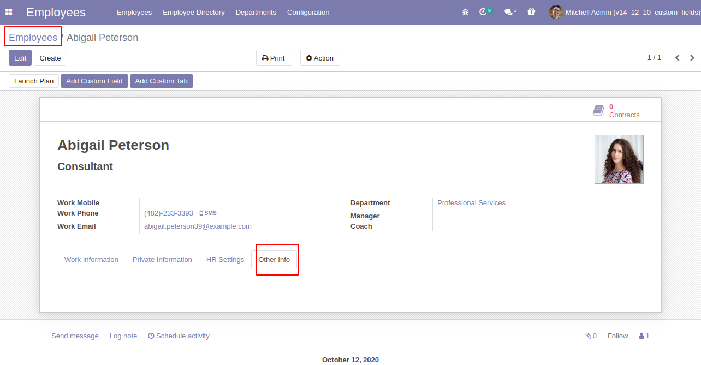The height and width of the screenshot is (365, 701).
Task: Open Abigail Peterson's profile photo
Action: pos(619,159)
